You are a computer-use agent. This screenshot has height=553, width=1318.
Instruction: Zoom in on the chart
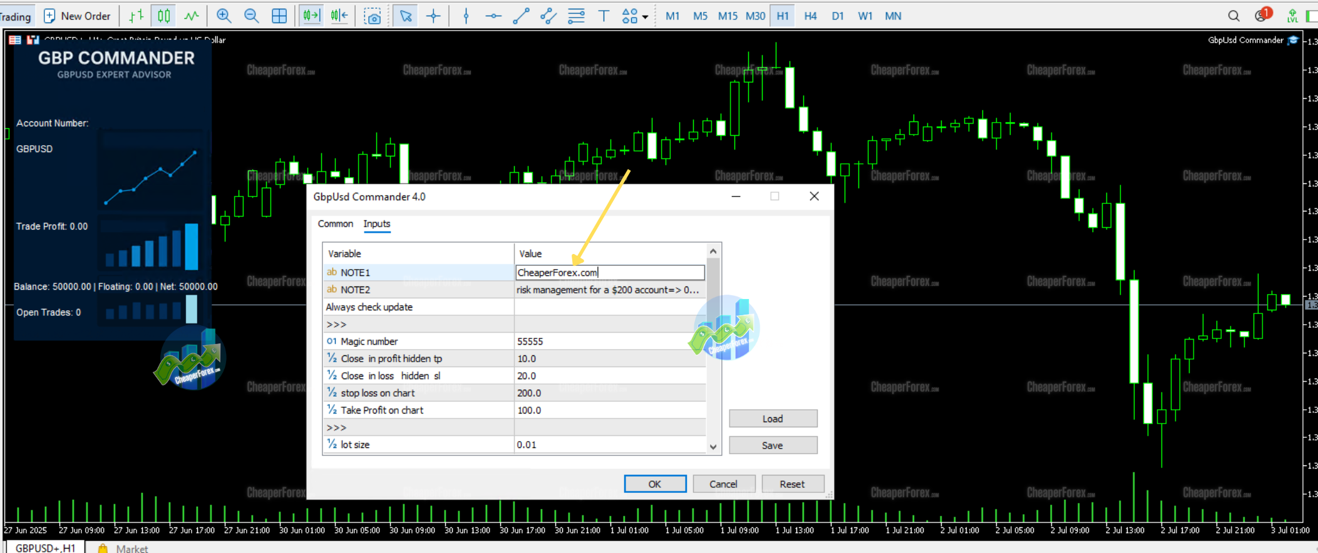224,16
